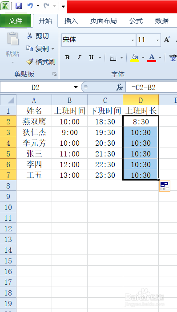Open the borders dropdown arrow
Viewport: 177px width, 312px height.
[121, 57]
